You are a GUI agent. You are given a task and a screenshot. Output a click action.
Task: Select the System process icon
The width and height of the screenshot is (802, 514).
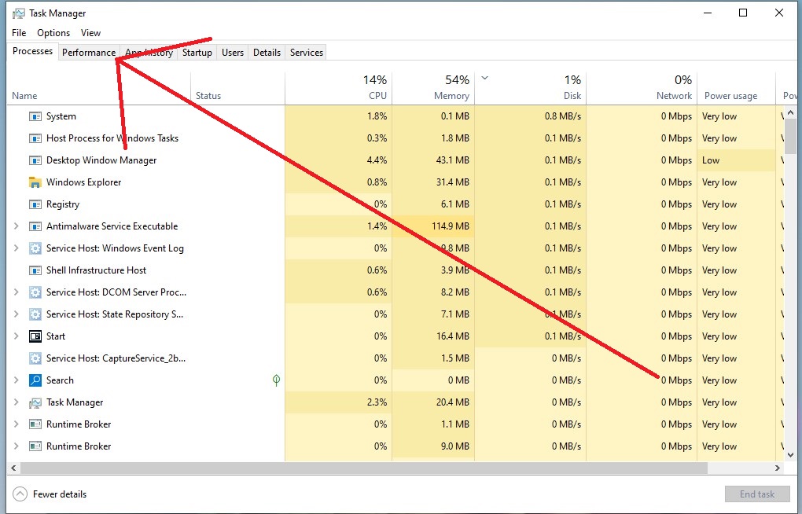[x=35, y=116]
